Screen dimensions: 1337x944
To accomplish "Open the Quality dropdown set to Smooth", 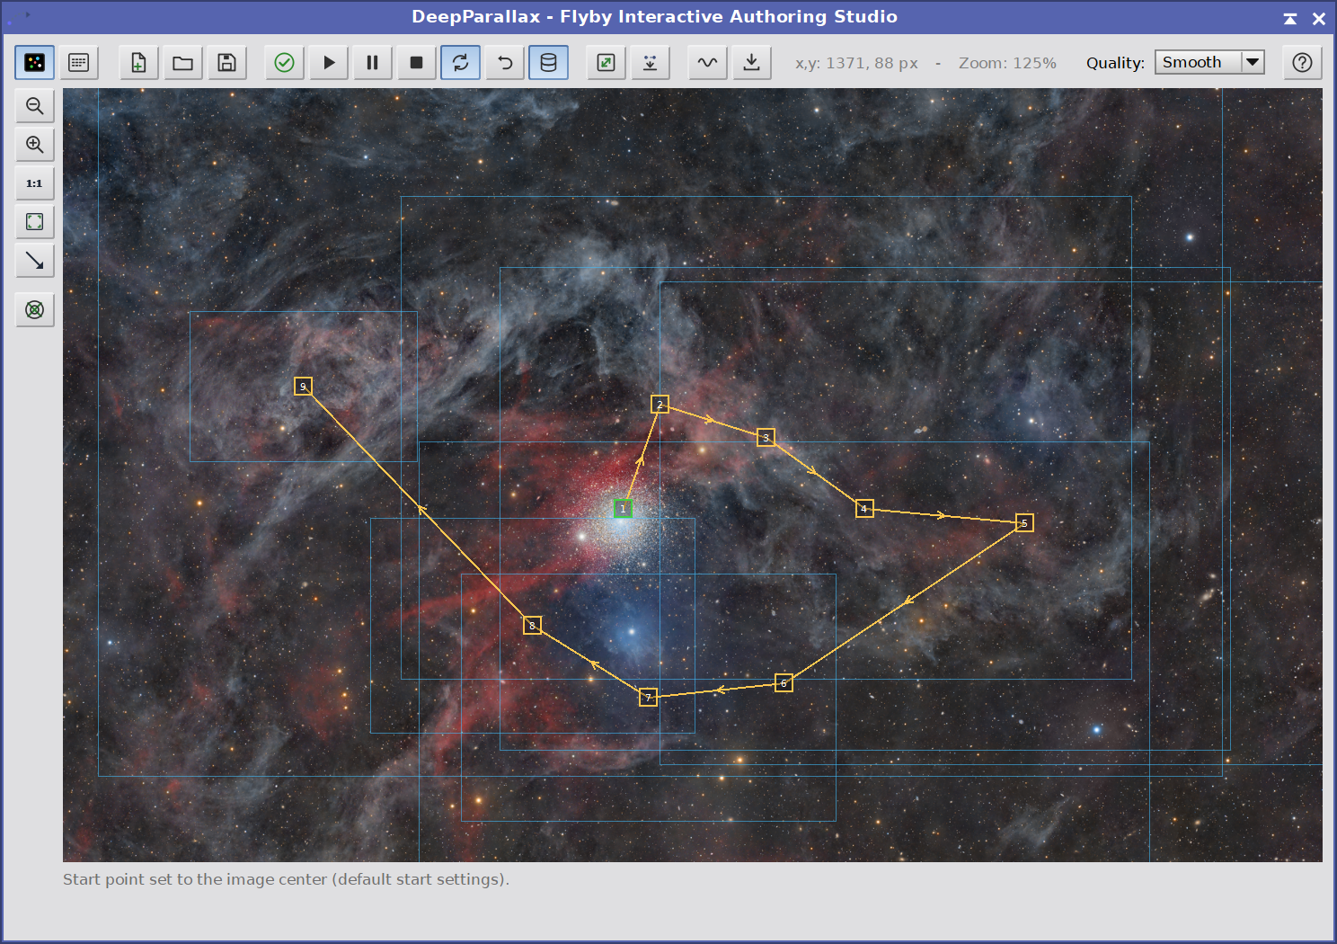I will coord(1209,62).
